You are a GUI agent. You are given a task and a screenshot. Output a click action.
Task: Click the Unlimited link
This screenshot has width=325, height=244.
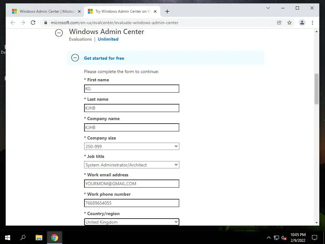(108, 39)
